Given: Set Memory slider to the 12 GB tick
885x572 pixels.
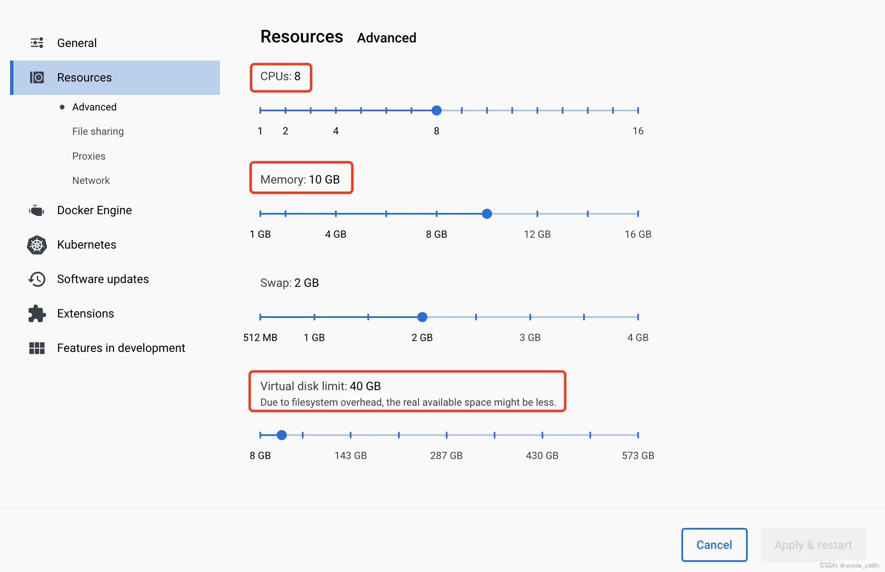Looking at the screenshot, I should [537, 214].
